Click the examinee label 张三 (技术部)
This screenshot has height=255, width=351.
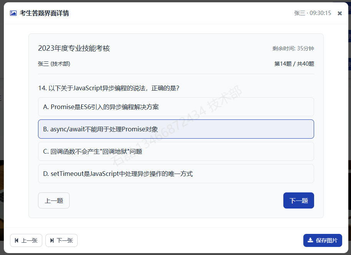pos(54,64)
